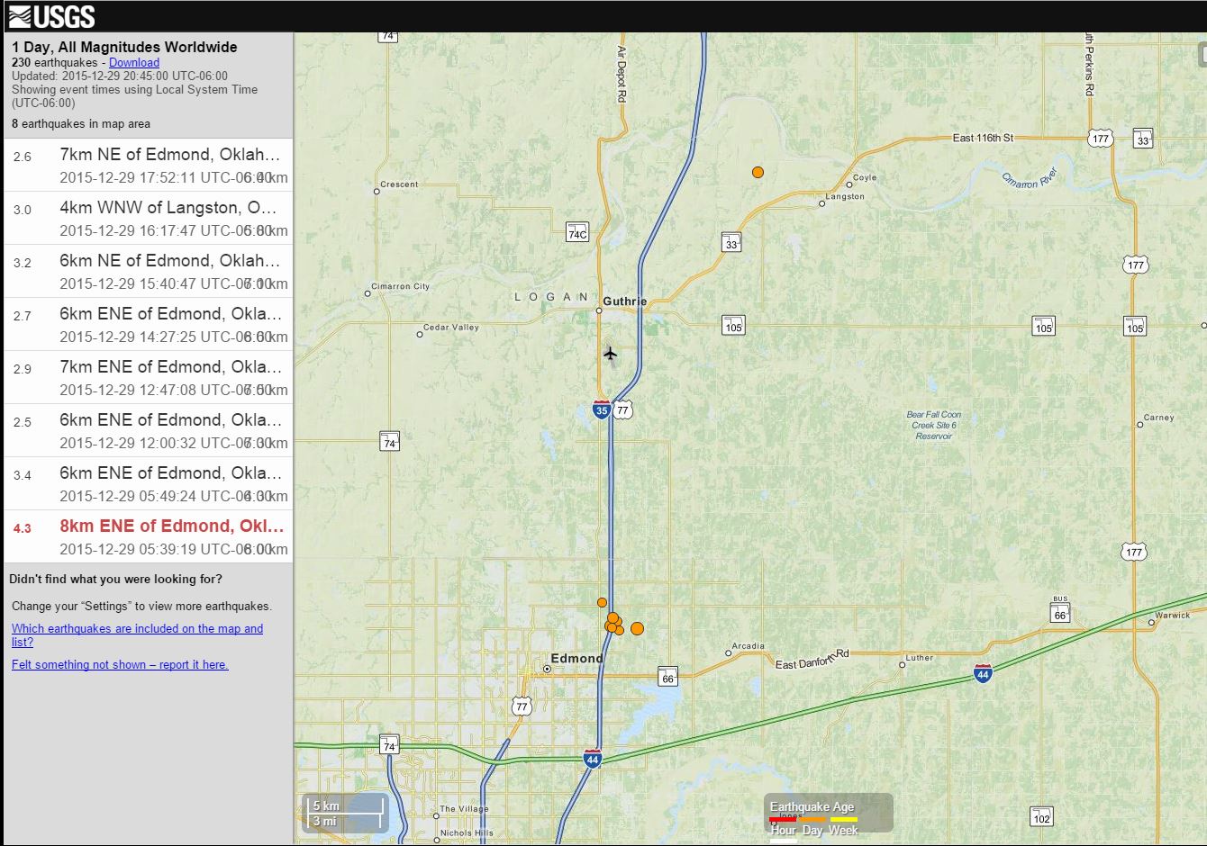Click the earthquake marker near Langston
1207x846 pixels.
click(x=758, y=172)
